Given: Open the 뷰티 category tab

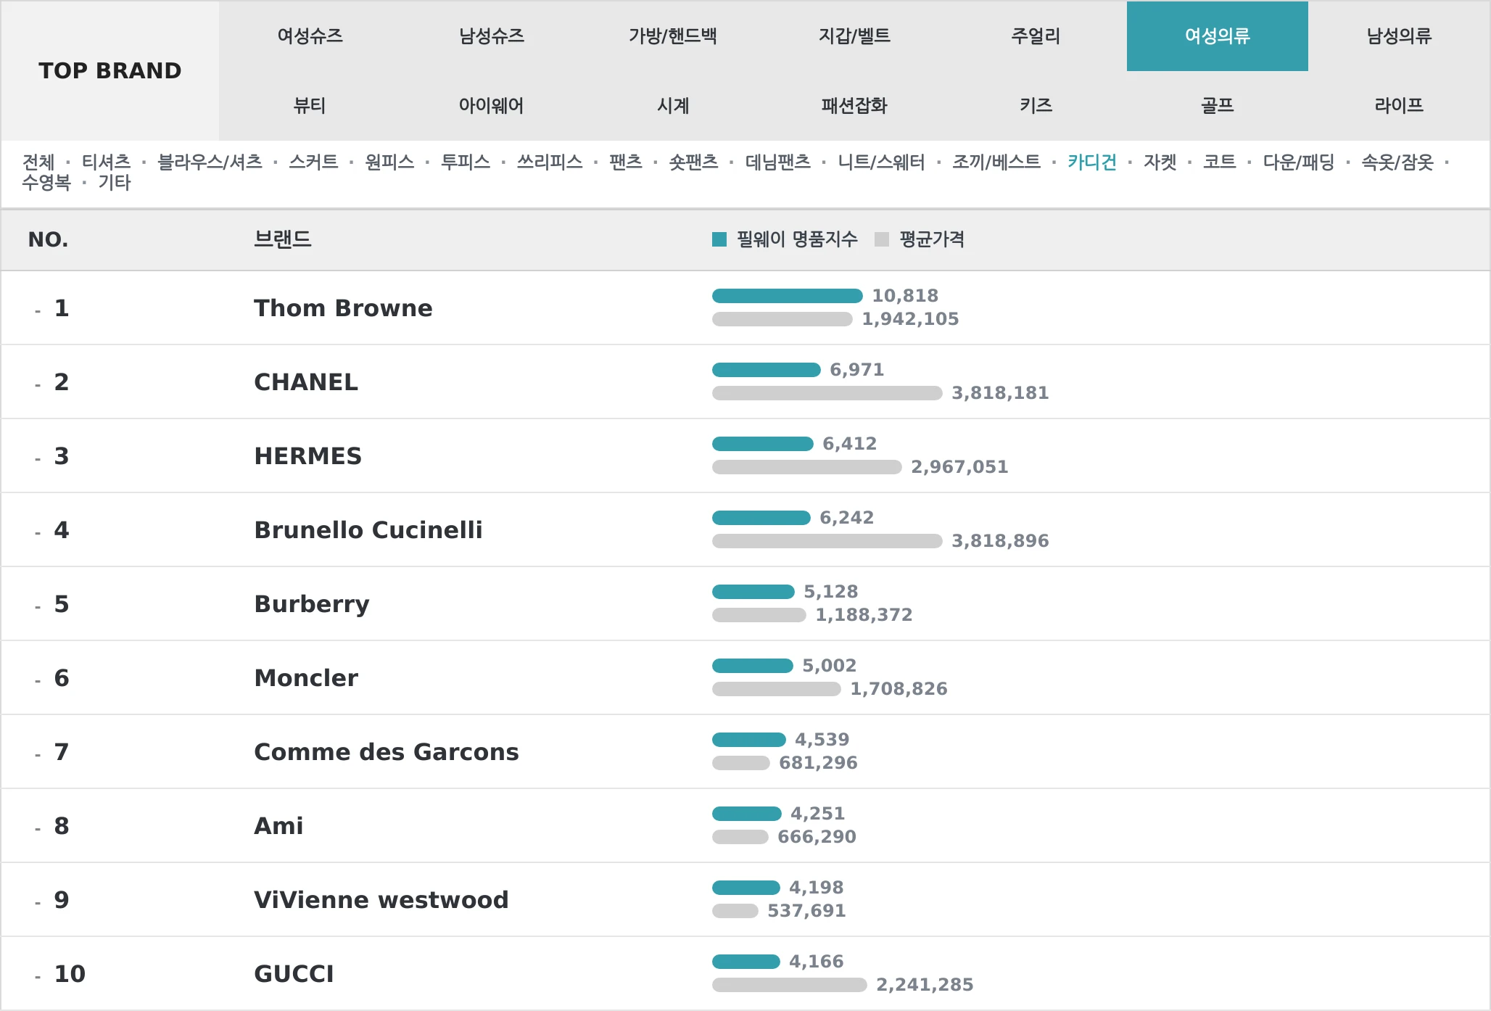Looking at the screenshot, I should [310, 106].
